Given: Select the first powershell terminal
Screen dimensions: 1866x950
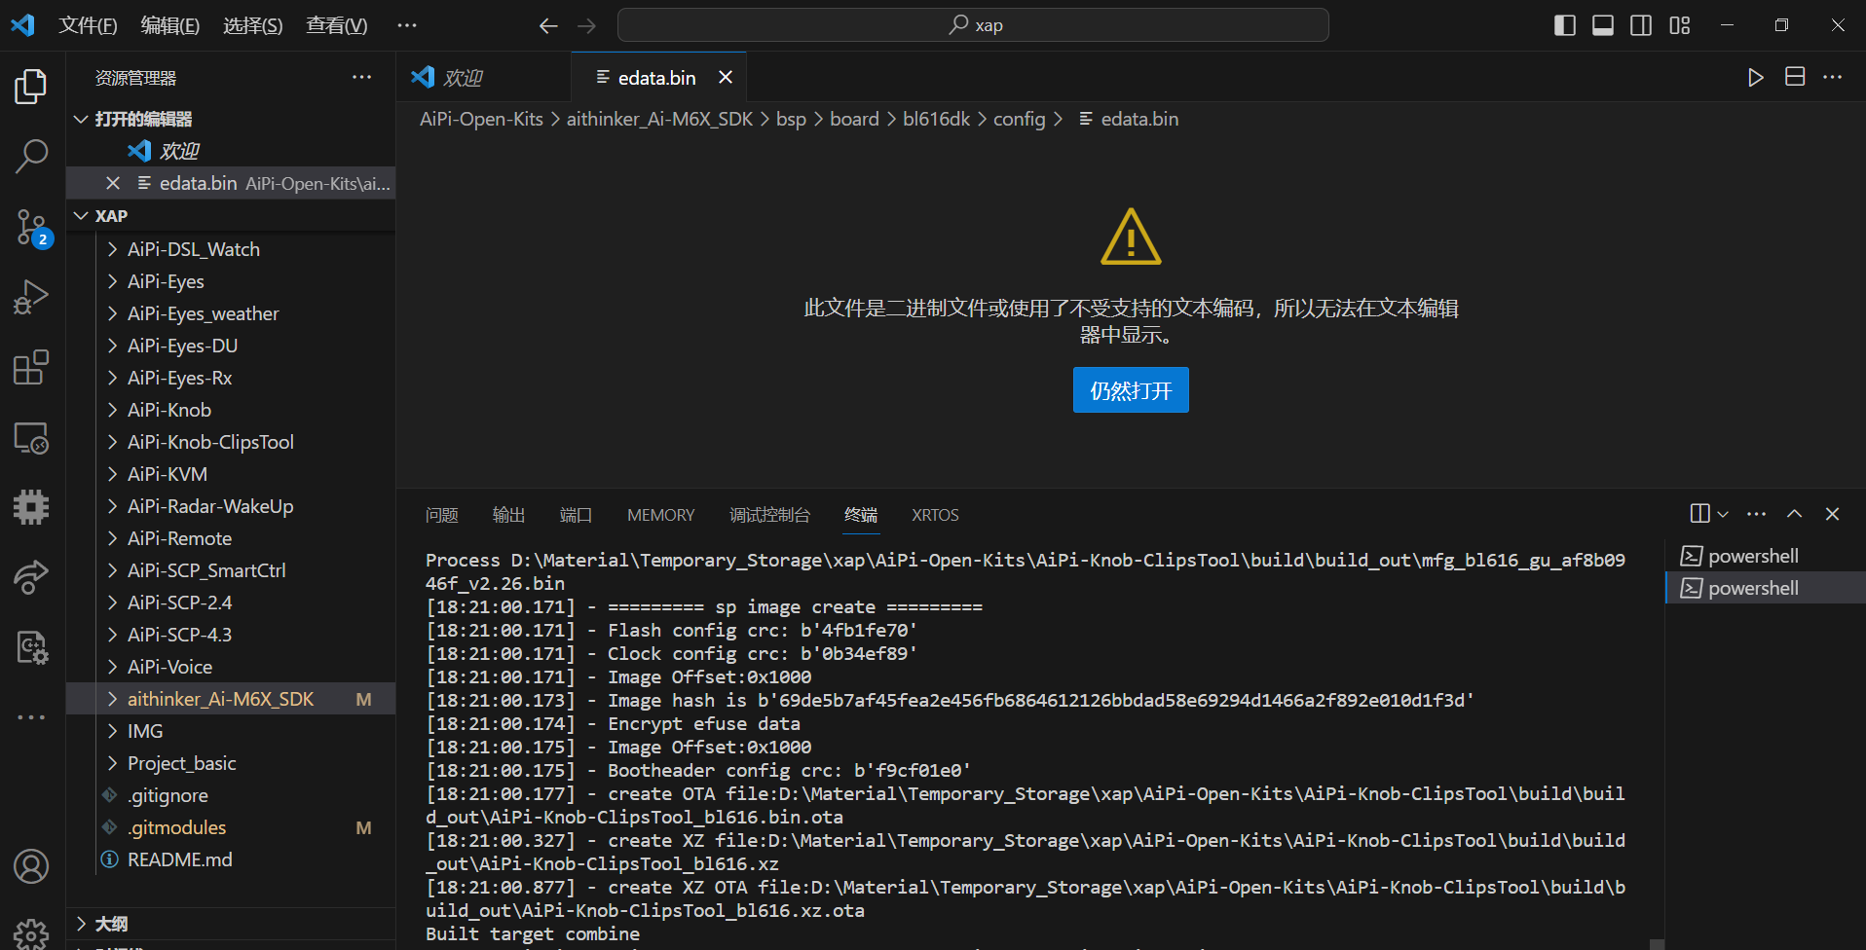Looking at the screenshot, I should click(x=1765, y=556).
